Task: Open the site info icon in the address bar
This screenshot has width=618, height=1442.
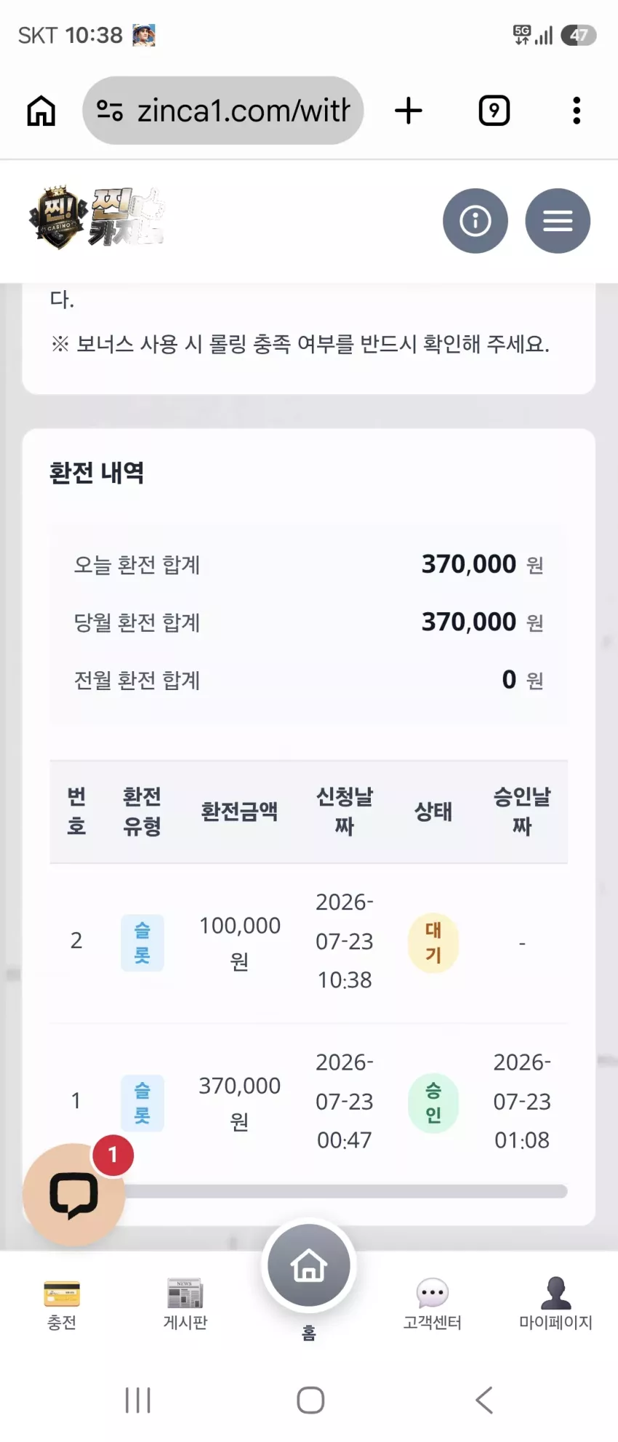Action: [x=109, y=111]
